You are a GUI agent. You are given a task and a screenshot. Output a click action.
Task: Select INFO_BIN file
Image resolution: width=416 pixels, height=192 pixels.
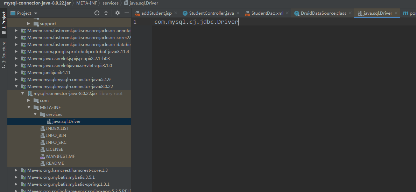[x=56, y=135]
